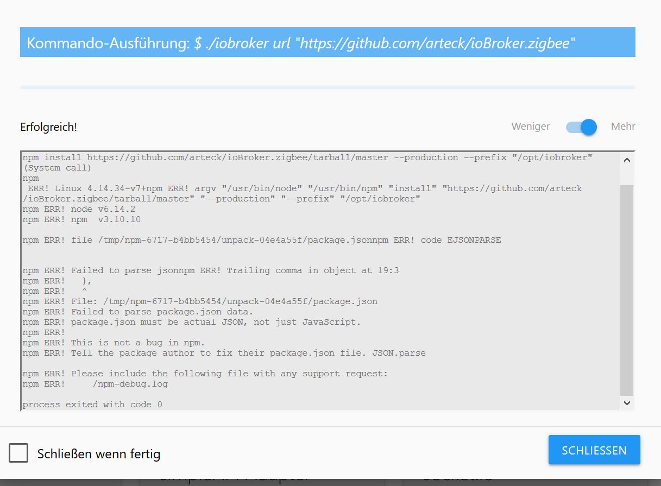Image resolution: width=661 pixels, height=486 pixels.
Task: Click the line containing 'code EJSONPARSE'
Action: [262, 240]
